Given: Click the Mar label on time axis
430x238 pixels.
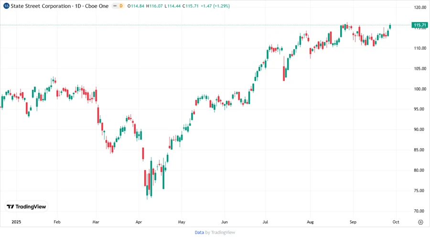Looking at the screenshot, I should [96, 222].
